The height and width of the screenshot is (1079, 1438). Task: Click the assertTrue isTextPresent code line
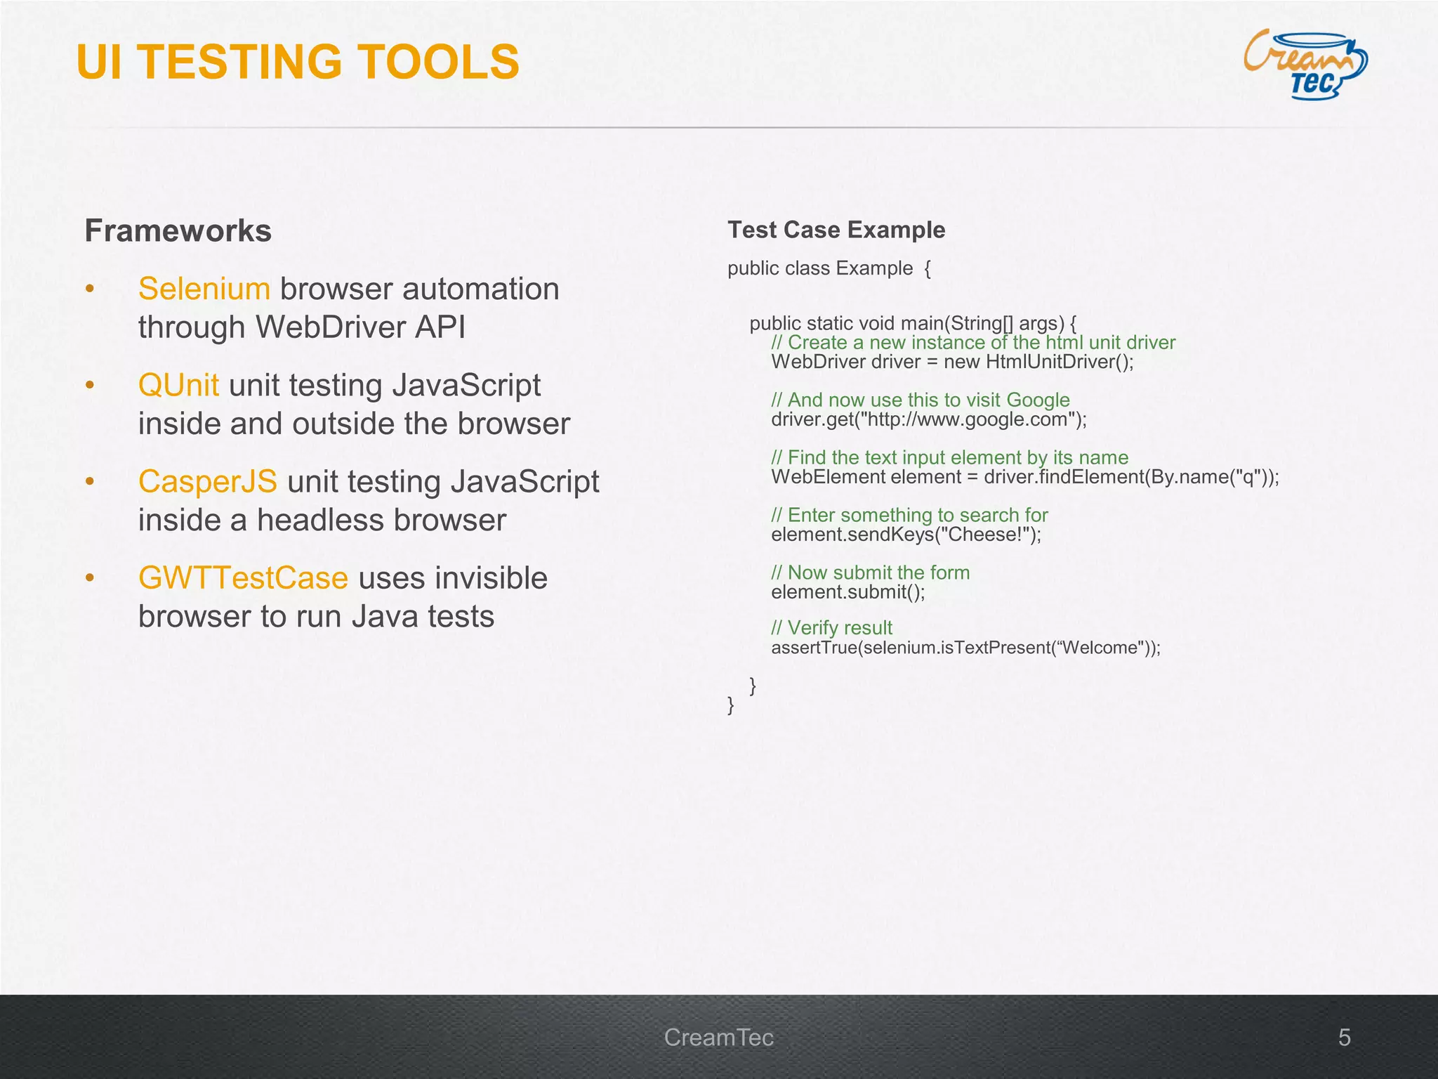pyautogui.click(x=966, y=647)
